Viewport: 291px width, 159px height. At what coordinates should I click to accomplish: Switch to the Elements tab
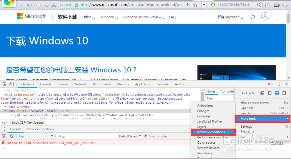(27, 84)
